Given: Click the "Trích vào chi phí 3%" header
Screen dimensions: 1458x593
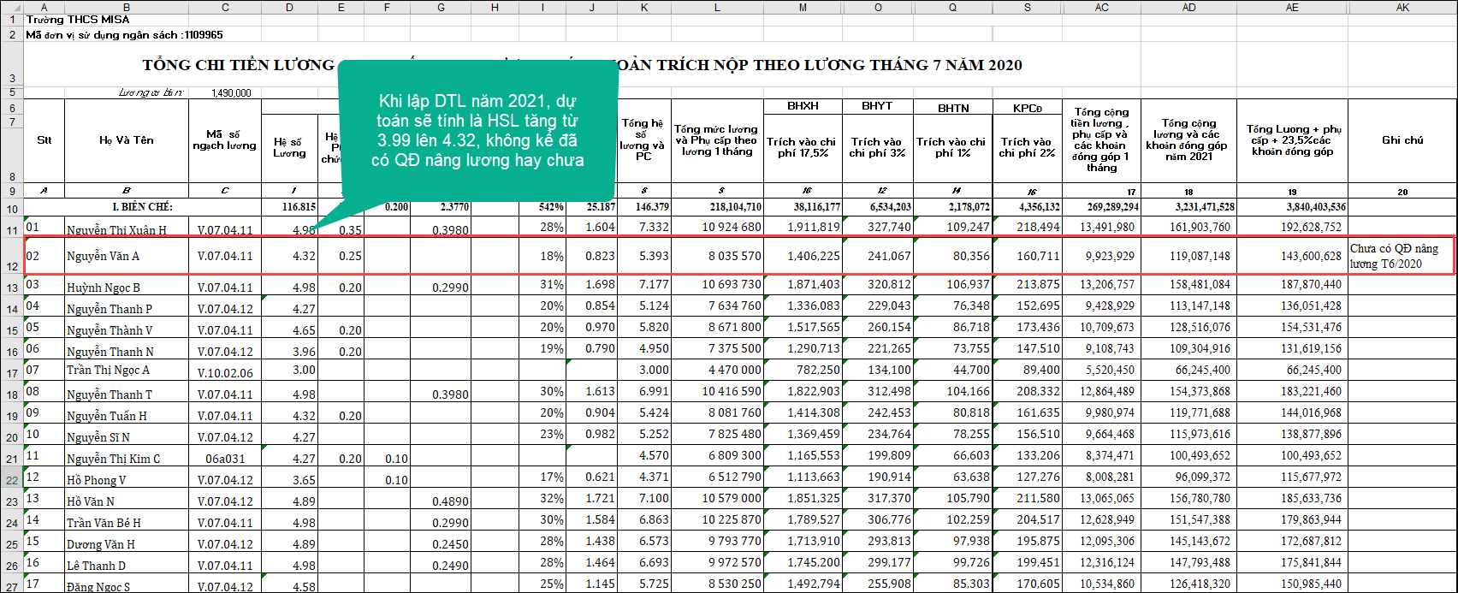Looking at the screenshot, I should click(878, 147).
